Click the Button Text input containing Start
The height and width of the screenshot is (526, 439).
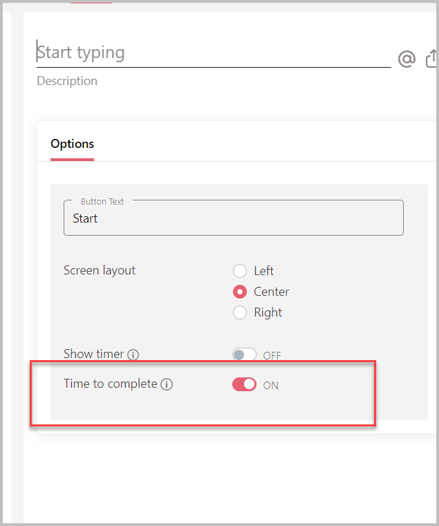coord(233,218)
